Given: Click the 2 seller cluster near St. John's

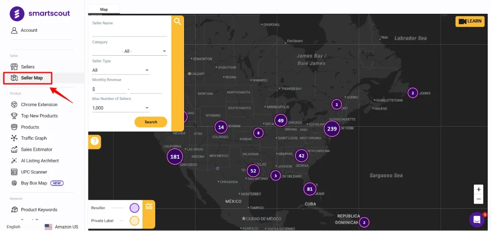Looking at the screenshot, I should click(413, 93).
